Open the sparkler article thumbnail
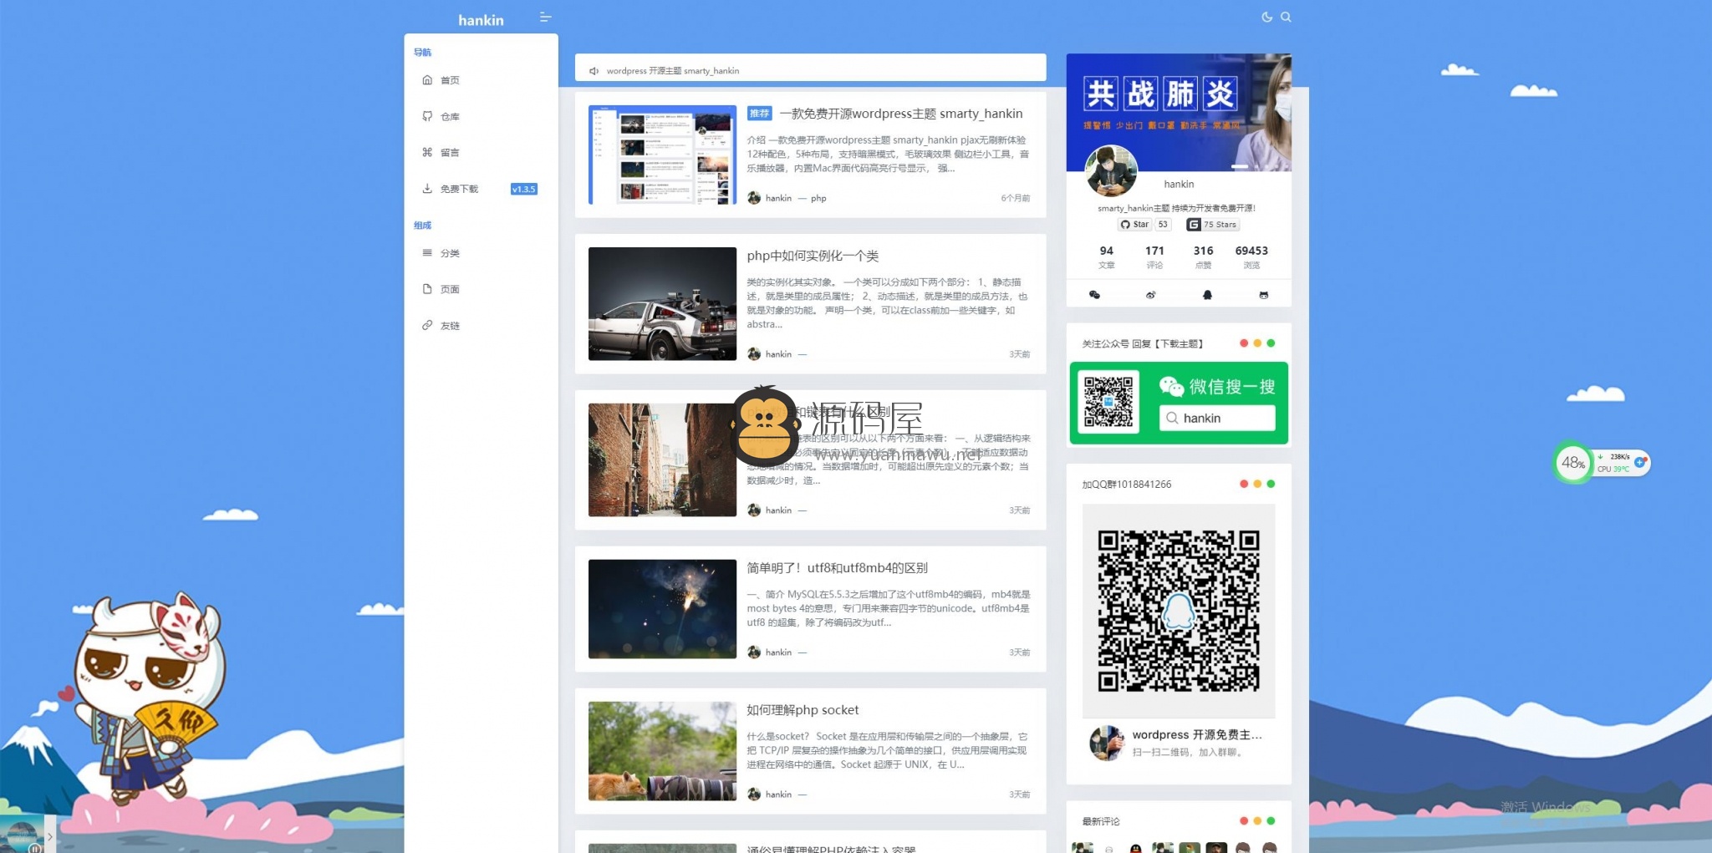Image resolution: width=1712 pixels, height=853 pixels. click(662, 609)
